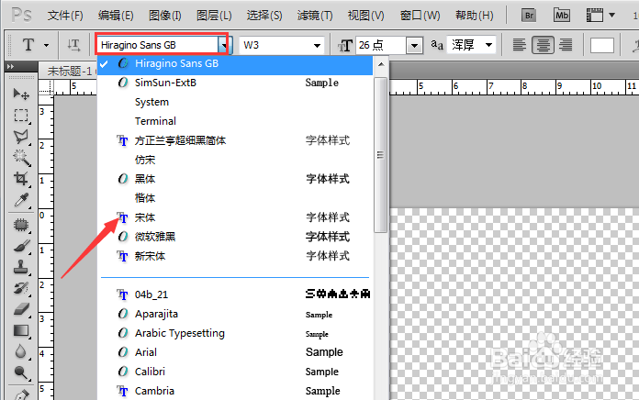Choose the 仿宋 font

235,160
